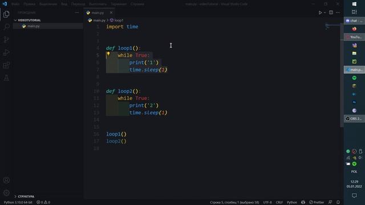Open the Вид menu

[64, 4]
